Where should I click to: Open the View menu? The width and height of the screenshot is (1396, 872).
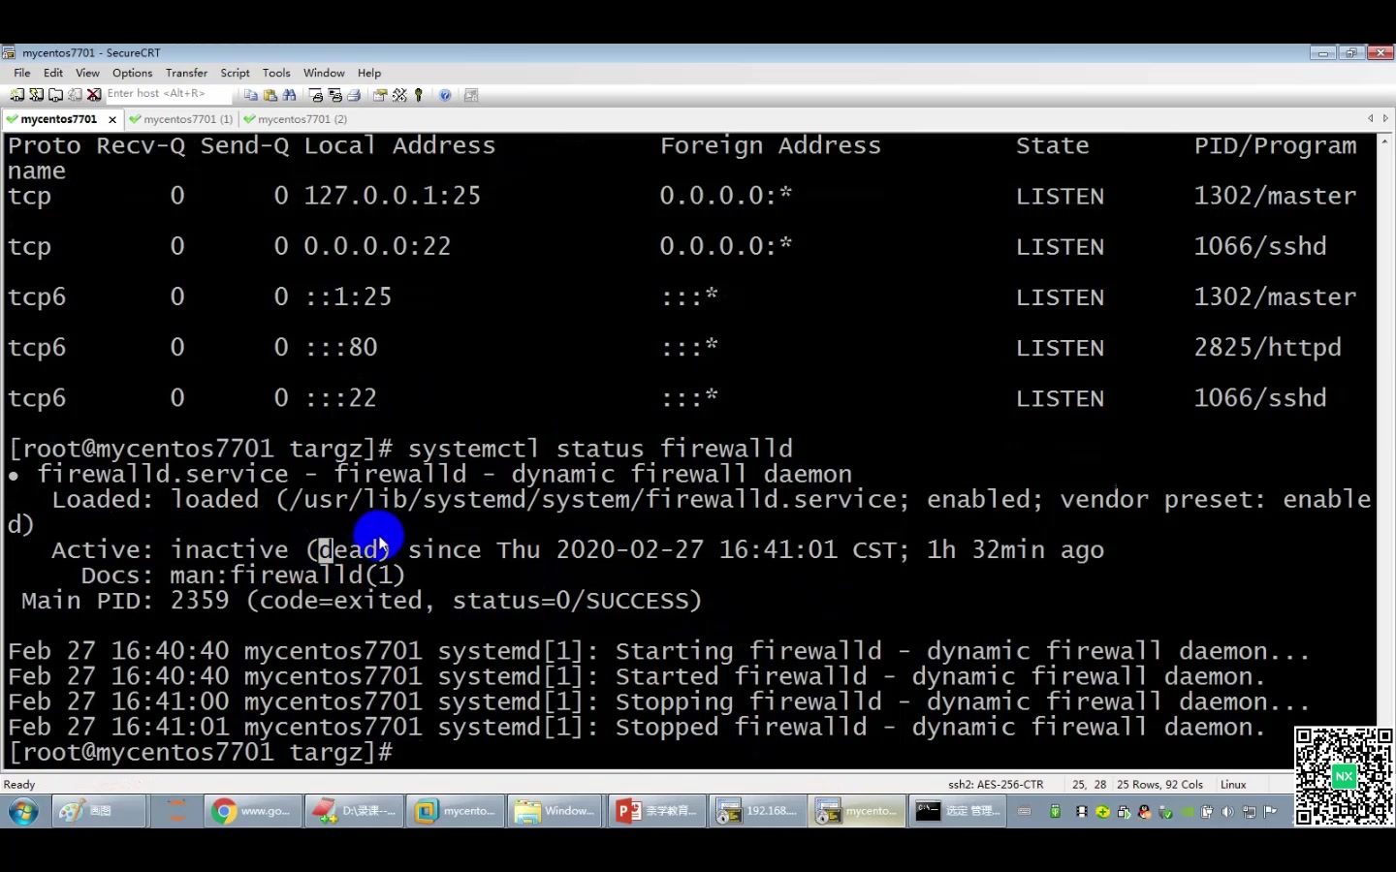[x=87, y=73]
